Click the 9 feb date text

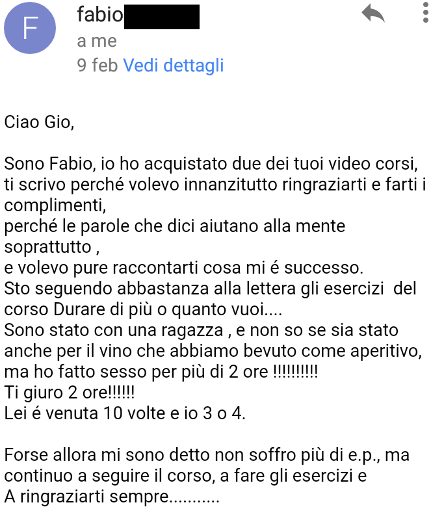pyautogui.click(x=97, y=65)
